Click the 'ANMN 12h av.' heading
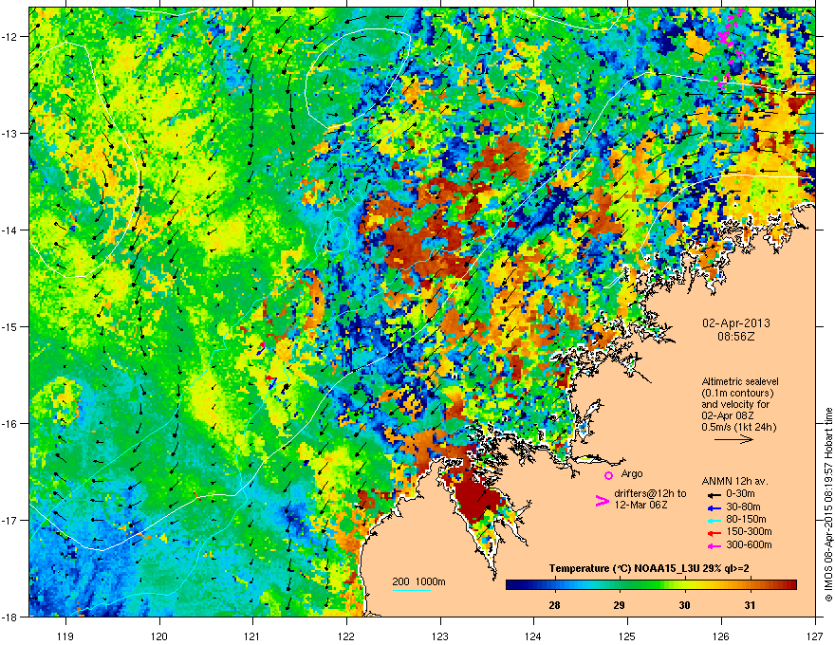This screenshot has width=835, height=645. point(734,482)
